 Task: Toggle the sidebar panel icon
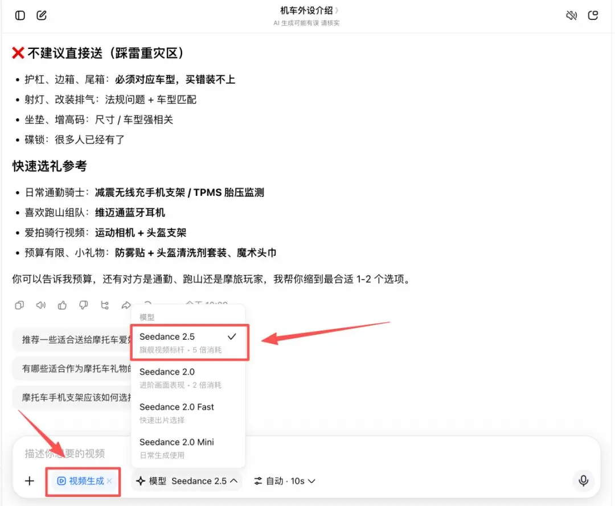click(x=20, y=15)
